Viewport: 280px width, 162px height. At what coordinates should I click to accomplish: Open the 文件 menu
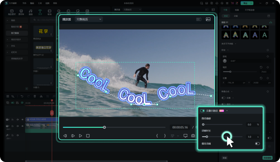pyautogui.click(x=24, y=3)
